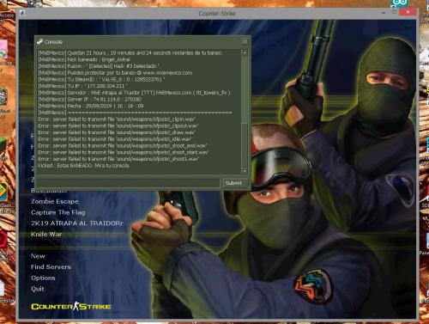Click the error line ending in shoot_end.wav

(x=123, y=145)
